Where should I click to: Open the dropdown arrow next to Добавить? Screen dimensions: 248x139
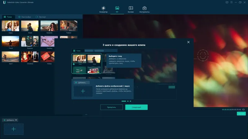click(16, 120)
